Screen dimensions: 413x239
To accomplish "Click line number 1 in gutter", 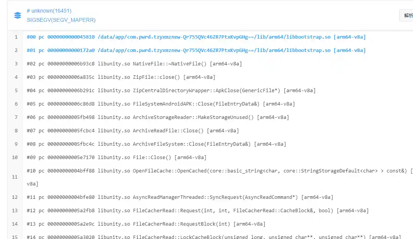I will (16, 37).
